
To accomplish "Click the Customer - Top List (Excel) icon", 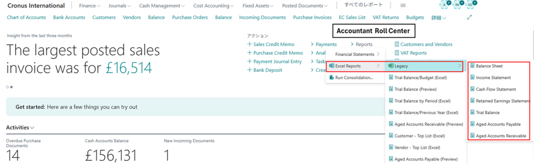I will [x=391, y=136].
